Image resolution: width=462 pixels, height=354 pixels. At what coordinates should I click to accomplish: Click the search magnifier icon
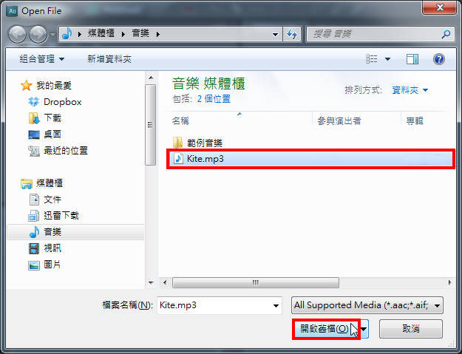point(446,34)
